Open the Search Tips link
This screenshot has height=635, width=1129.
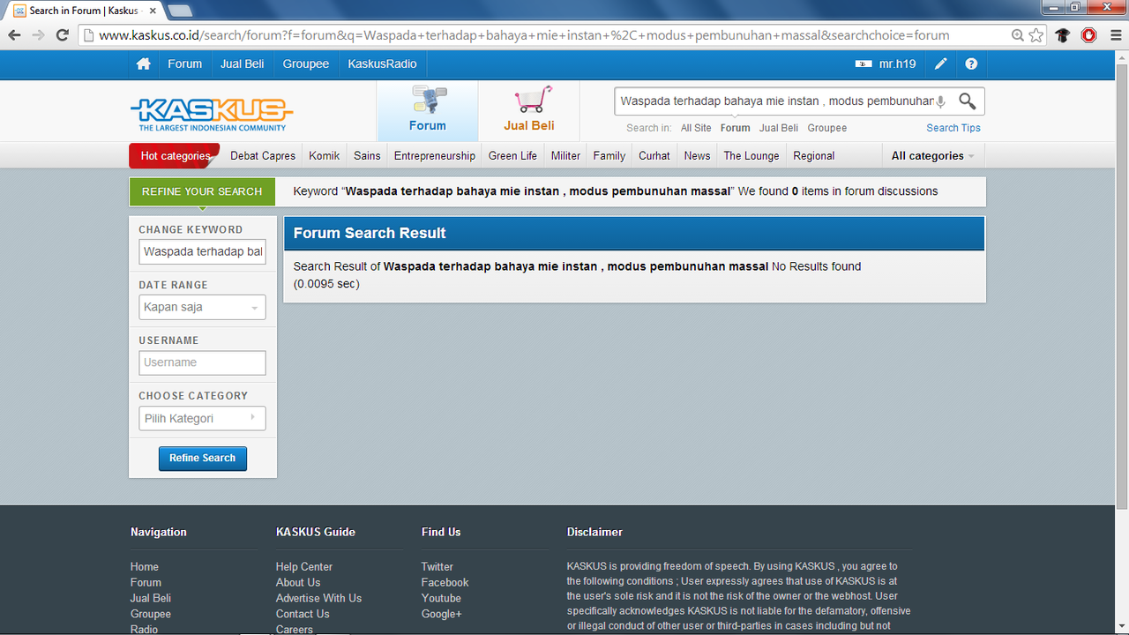(953, 128)
